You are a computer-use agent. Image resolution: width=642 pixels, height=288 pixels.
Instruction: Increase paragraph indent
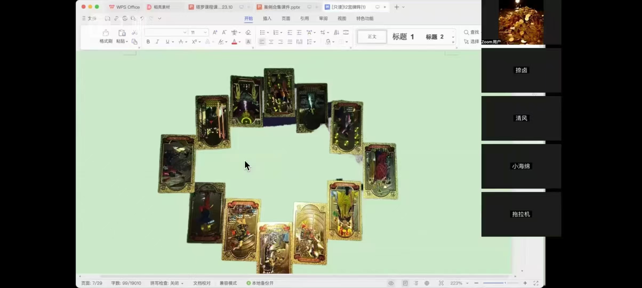click(x=299, y=32)
